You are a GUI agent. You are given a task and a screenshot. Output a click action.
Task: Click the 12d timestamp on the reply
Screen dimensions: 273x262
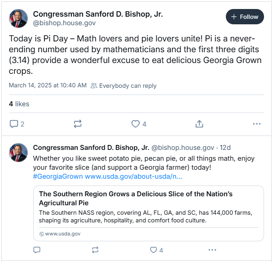click(225, 148)
